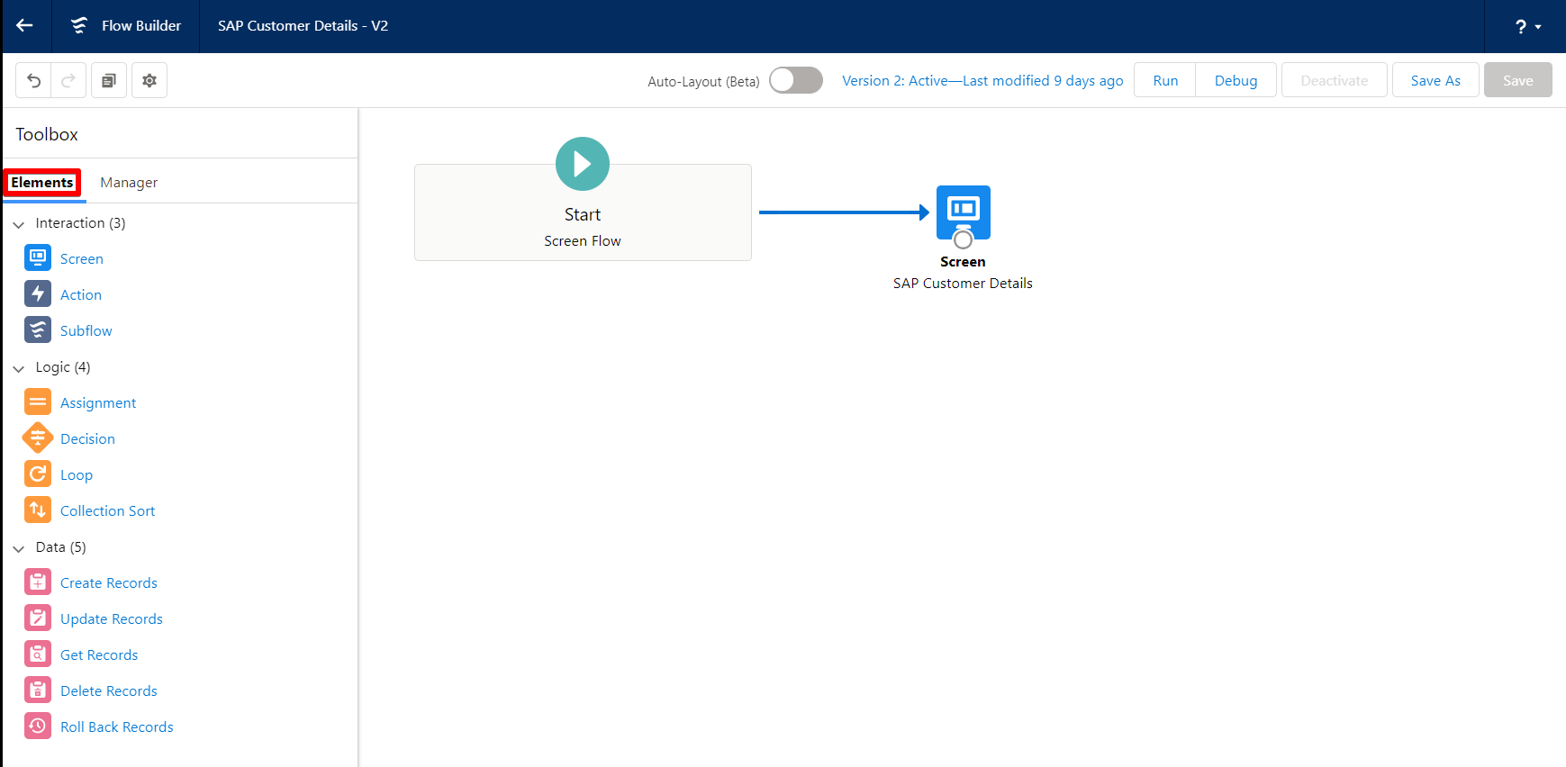
Task: Click the Start play icon on canvas
Action: (x=583, y=164)
